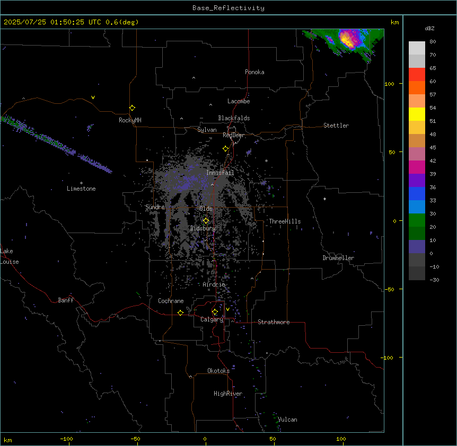
Task: Click the slate purple 0-10 dBZ legend swatch
Action: tap(417, 247)
